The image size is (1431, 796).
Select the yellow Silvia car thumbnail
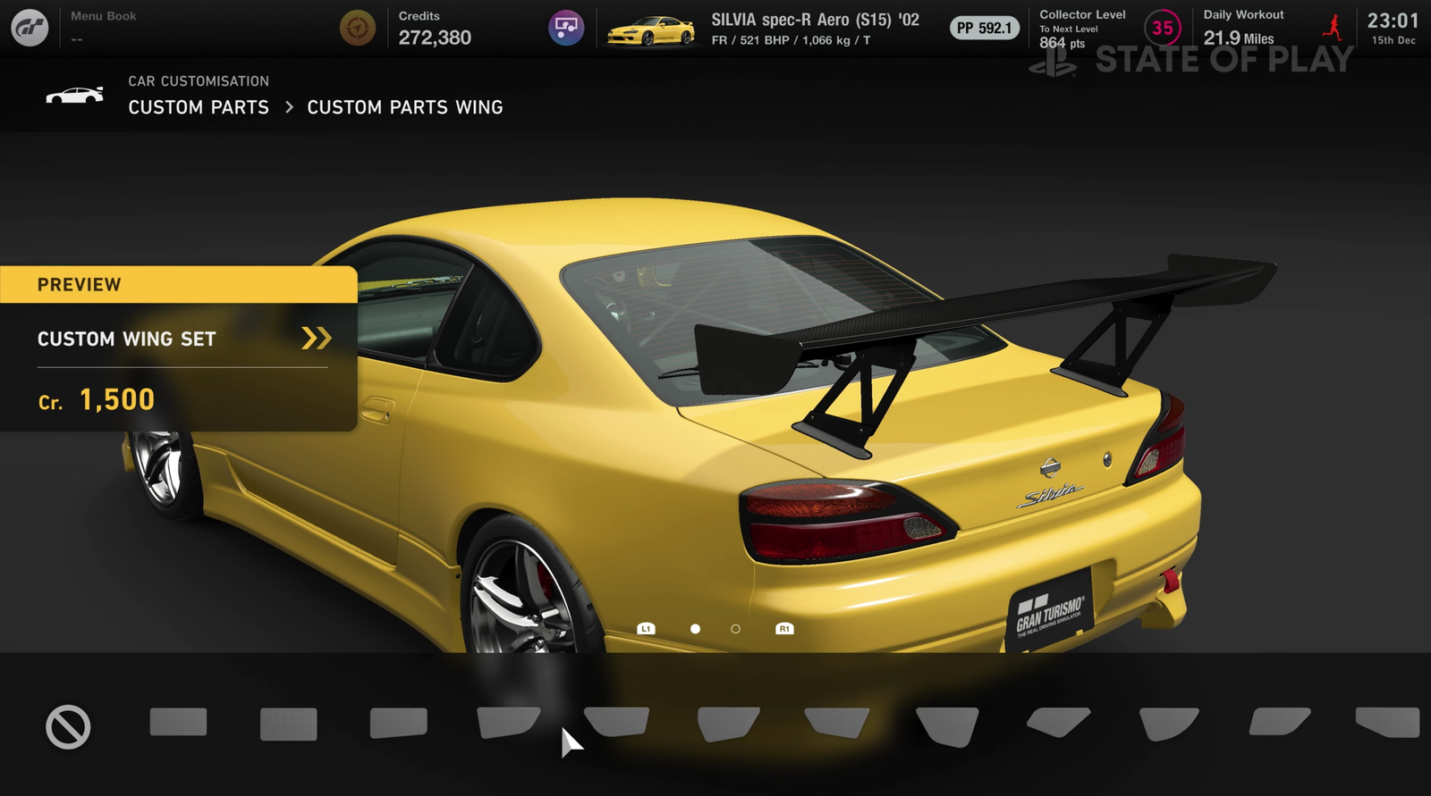click(650, 31)
